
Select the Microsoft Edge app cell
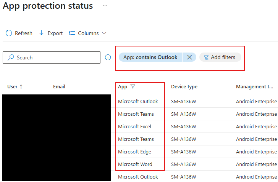point(134,152)
